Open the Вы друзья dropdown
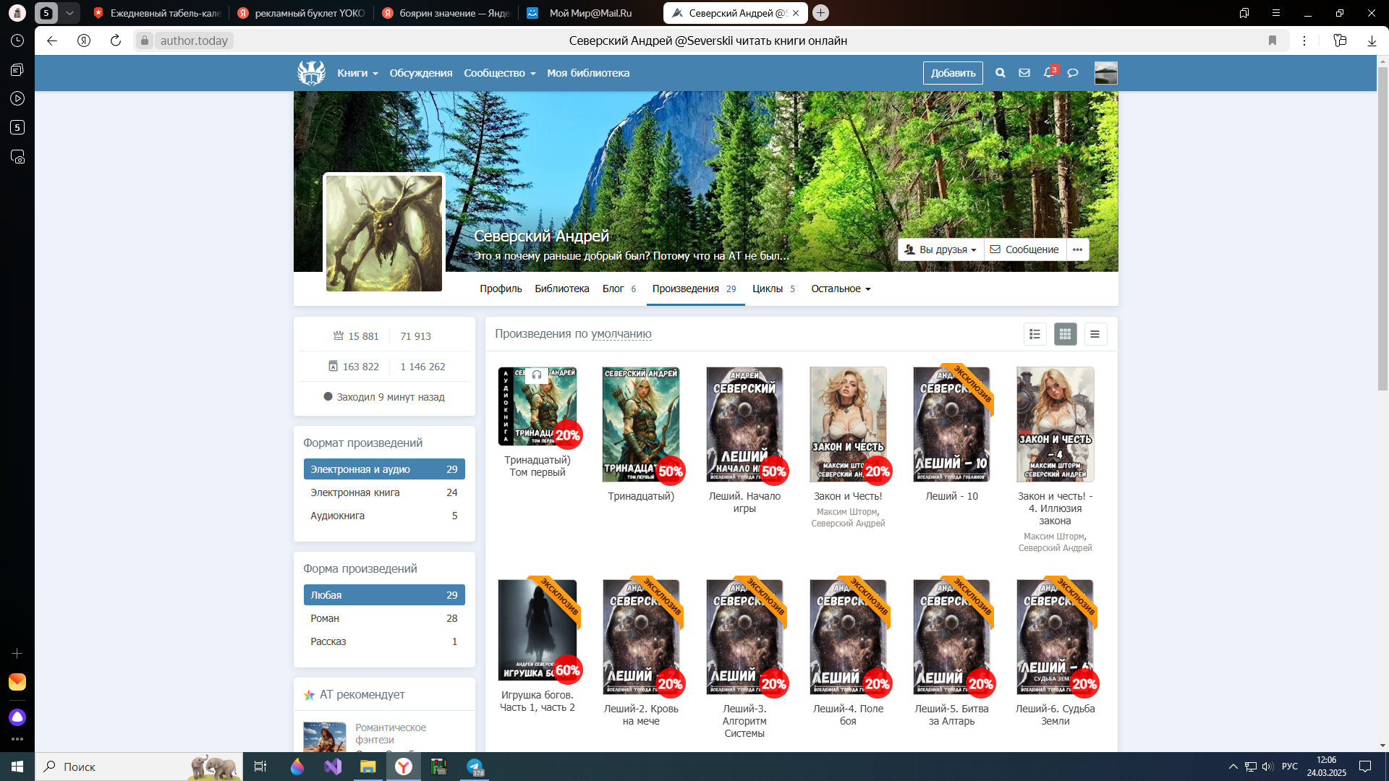1389x781 pixels. (941, 249)
